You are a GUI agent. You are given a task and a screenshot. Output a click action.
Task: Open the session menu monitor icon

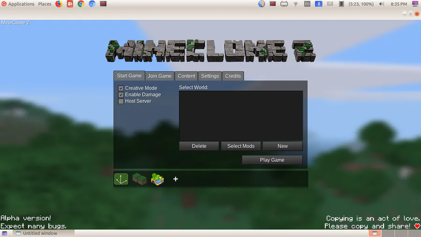(x=415, y=4)
